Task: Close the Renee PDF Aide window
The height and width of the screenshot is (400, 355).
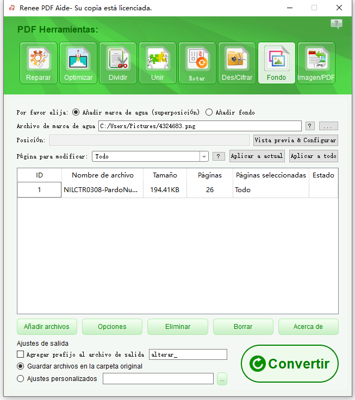Action: coord(339,8)
